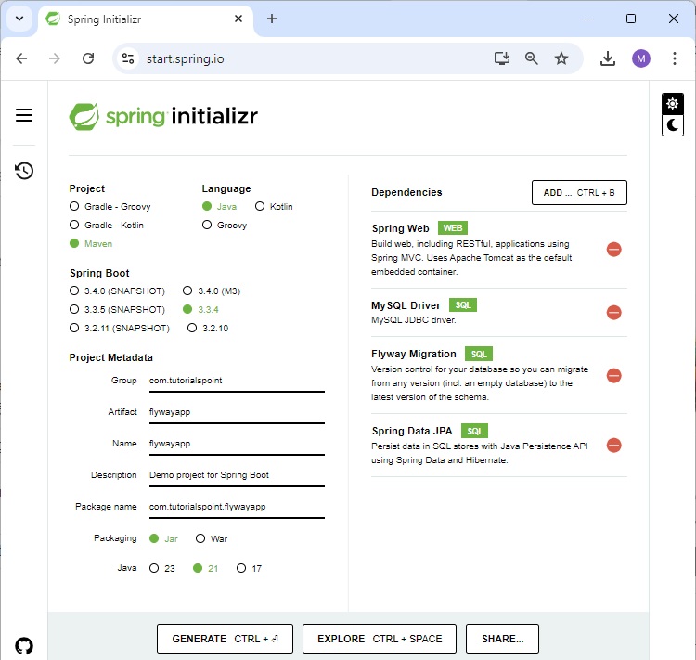Screen dimensions: 696x660
Task: Select Maven project type
Action: pyautogui.click(x=91, y=244)
